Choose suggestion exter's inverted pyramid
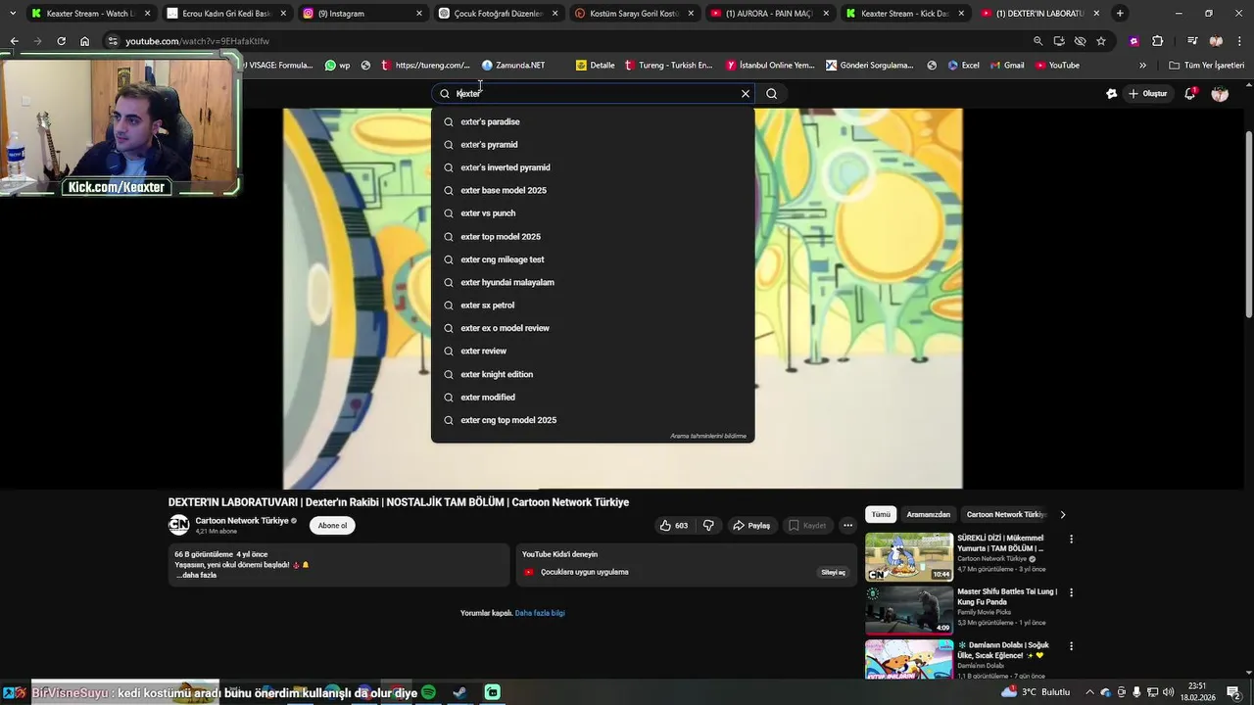The image size is (1254, 705). [x=593, y=167]
